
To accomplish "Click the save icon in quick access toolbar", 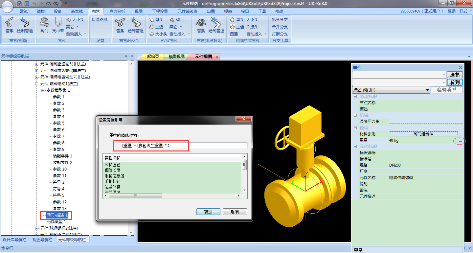I will (x=20, y=4).
